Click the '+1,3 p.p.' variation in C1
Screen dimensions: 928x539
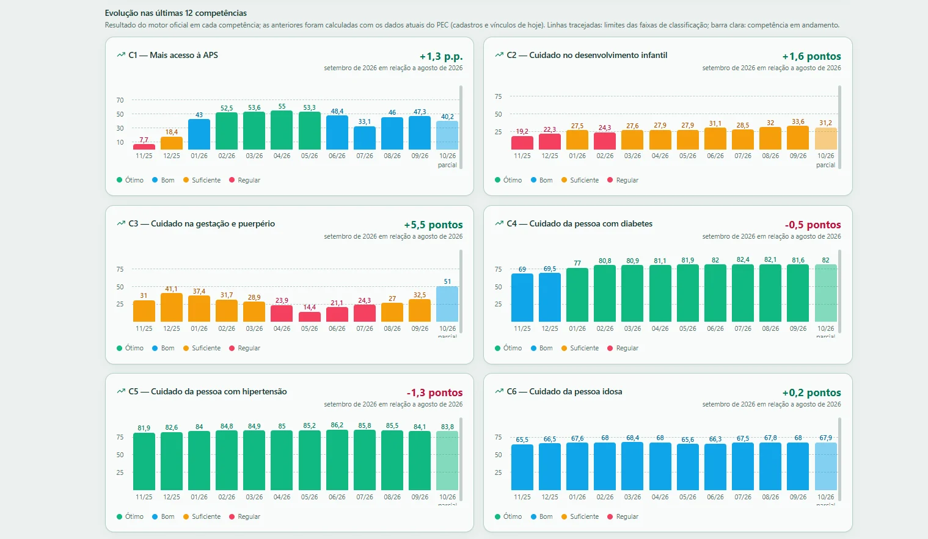click(441, 56)
